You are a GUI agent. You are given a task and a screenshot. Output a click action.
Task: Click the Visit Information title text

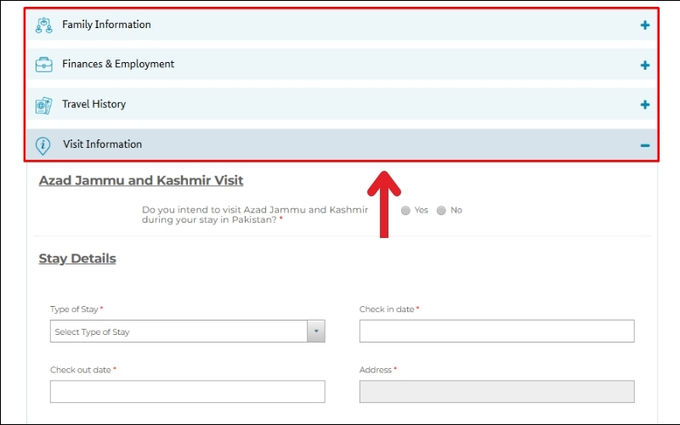coord(102,144)
